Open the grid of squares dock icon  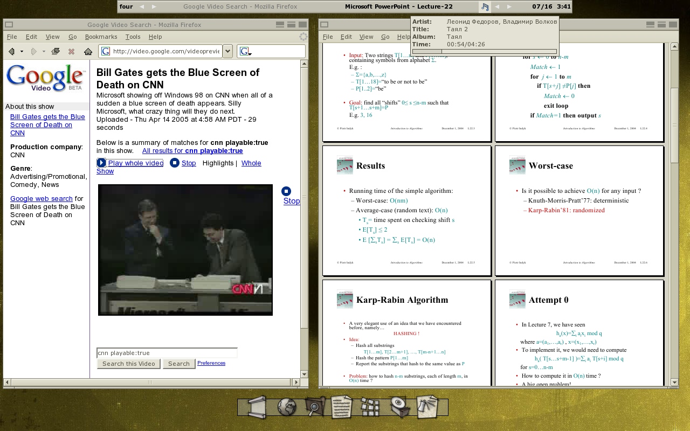[370, 407]
